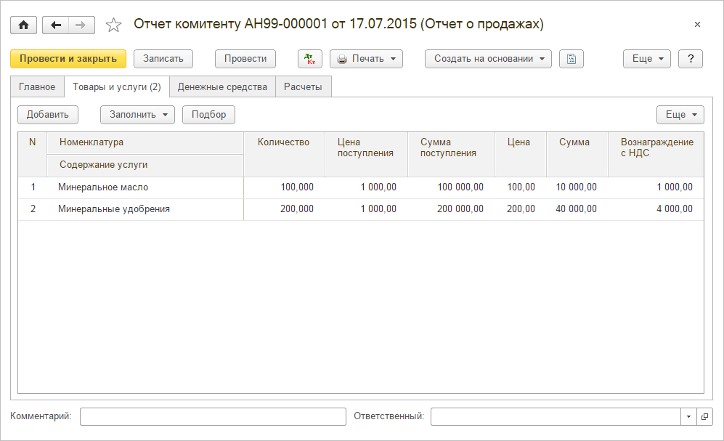Open the top toolbar Еще menu
The width and height of the screenshot is (724, 441).
click(646, 59)
